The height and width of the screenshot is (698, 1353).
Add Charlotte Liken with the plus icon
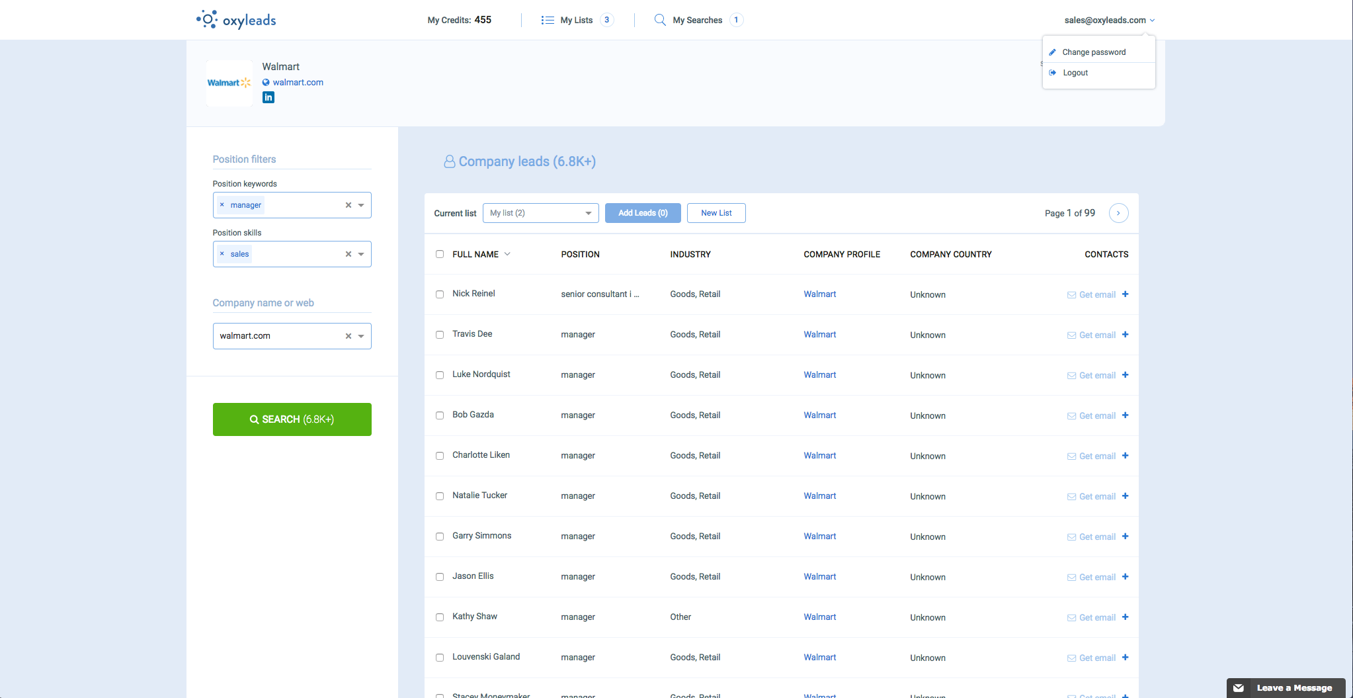[x=1125, y=455]
